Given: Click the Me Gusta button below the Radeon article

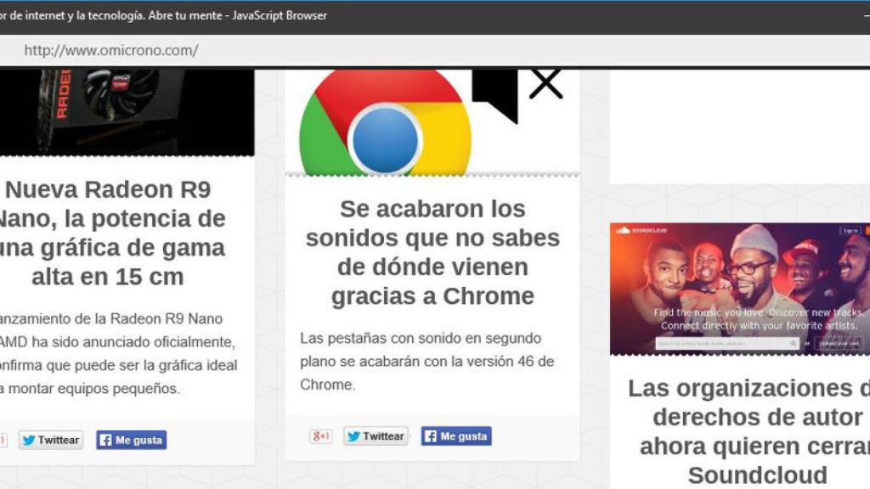Looking at the screenshot, I should tap(130, 440).
